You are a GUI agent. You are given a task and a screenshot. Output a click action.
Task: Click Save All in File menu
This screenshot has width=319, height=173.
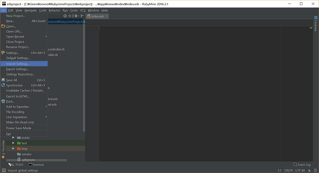point(24,80)
